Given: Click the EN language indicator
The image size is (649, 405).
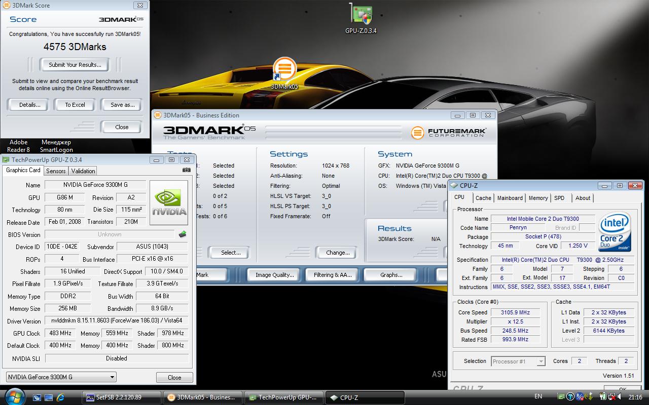Looking at the screenshot, I should [x=538, y=396].
